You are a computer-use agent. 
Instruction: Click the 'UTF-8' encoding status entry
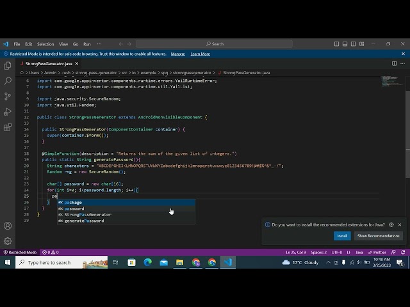pyautogui.click(x=336, y=252)
